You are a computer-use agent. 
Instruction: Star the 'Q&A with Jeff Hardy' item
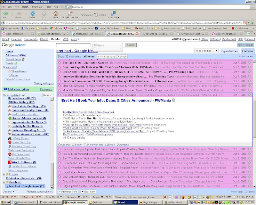[x=60, y=177]
